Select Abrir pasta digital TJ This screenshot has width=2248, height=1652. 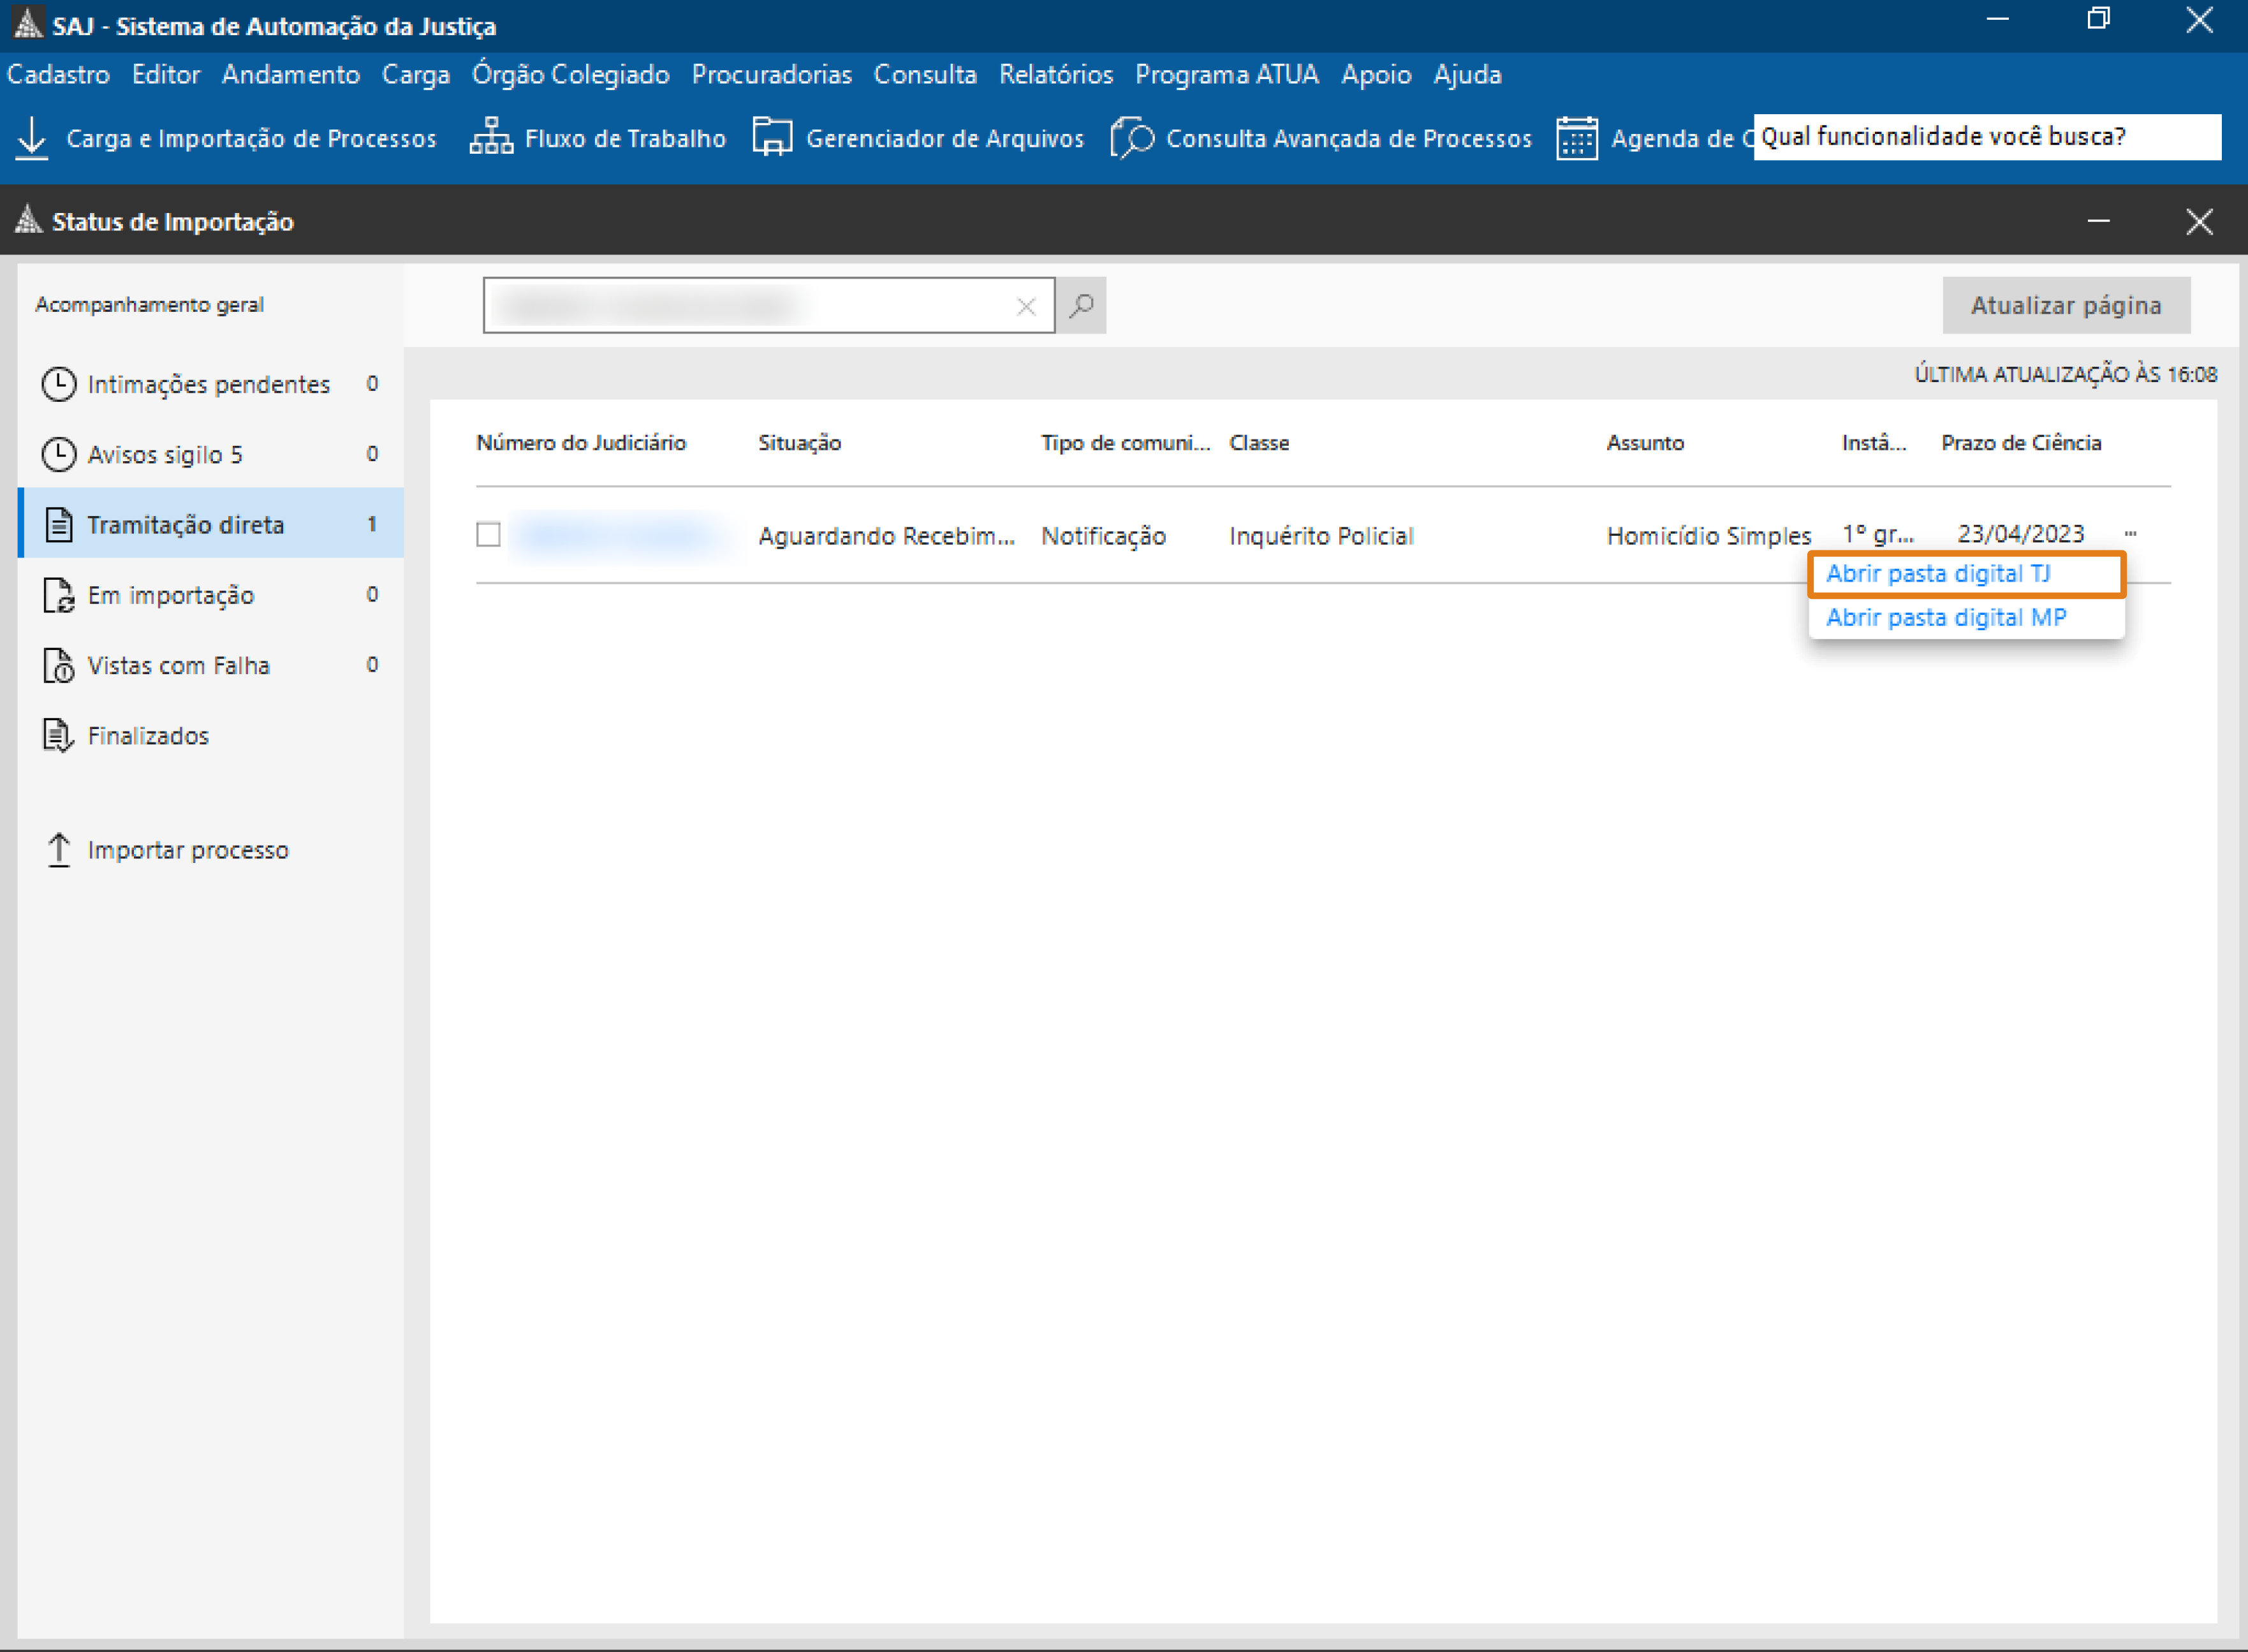point(1937,574)
